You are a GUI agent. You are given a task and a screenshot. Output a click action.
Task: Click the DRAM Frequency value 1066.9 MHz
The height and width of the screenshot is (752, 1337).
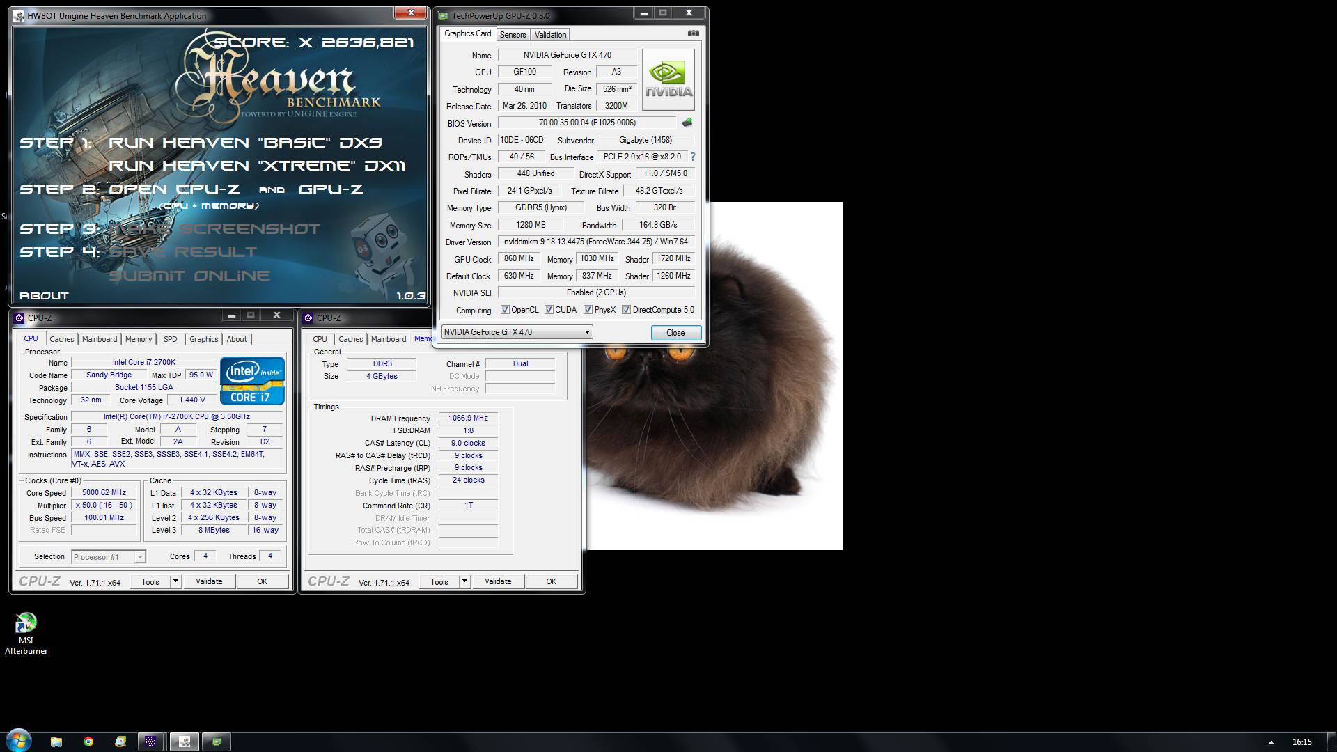point(468,418)
